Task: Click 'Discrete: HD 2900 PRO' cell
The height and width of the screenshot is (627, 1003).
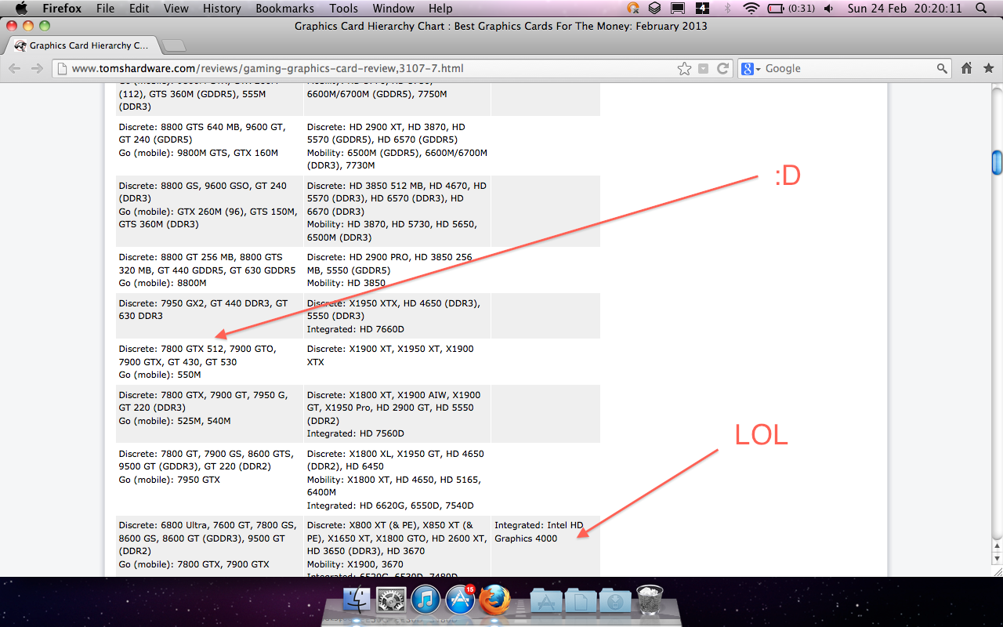Action: click(x=396, y=270)
